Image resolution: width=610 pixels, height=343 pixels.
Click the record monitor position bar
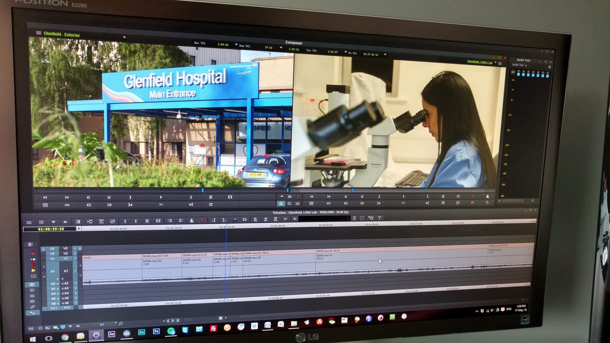click(x=392, y=190)
